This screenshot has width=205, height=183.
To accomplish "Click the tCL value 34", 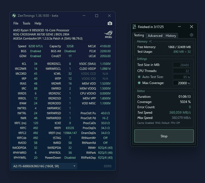I will 35,64.
